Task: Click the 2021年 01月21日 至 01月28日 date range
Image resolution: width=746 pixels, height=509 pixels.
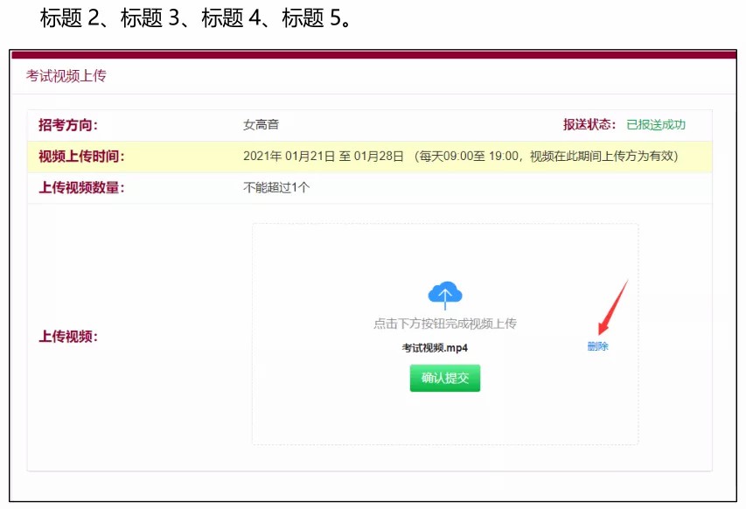Action: 323,157
